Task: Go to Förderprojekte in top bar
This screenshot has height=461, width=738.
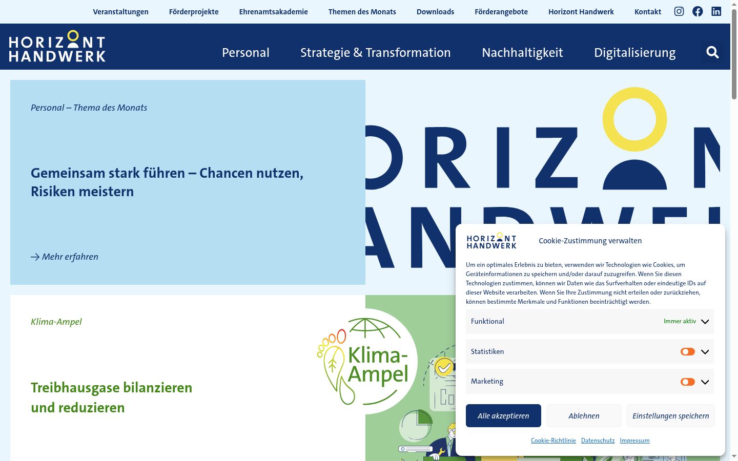Action: (194, 12)
